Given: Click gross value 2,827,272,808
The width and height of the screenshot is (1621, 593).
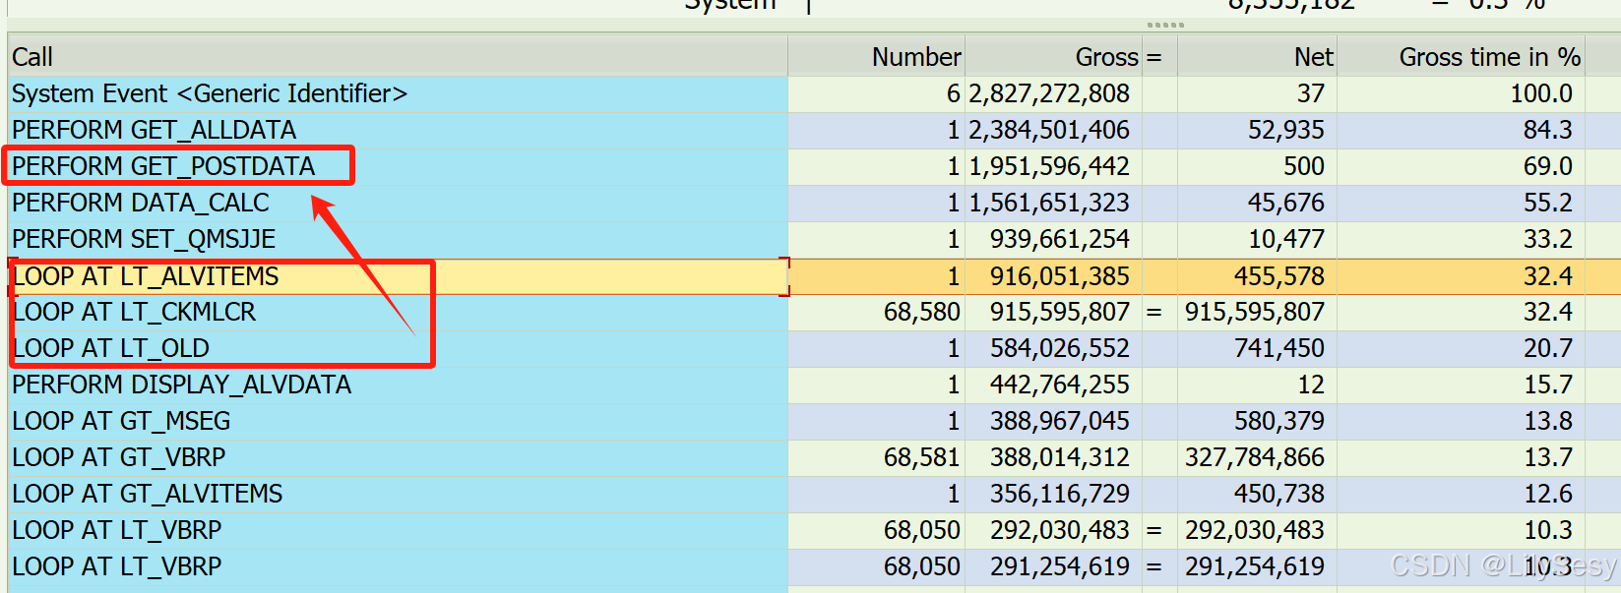Looking at the screenshot, I should tap(1049, 93).
